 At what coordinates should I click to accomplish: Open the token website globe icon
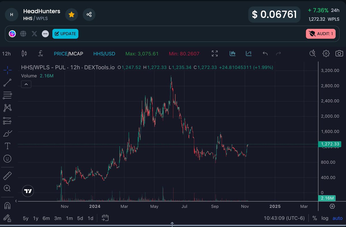point(23,34)
